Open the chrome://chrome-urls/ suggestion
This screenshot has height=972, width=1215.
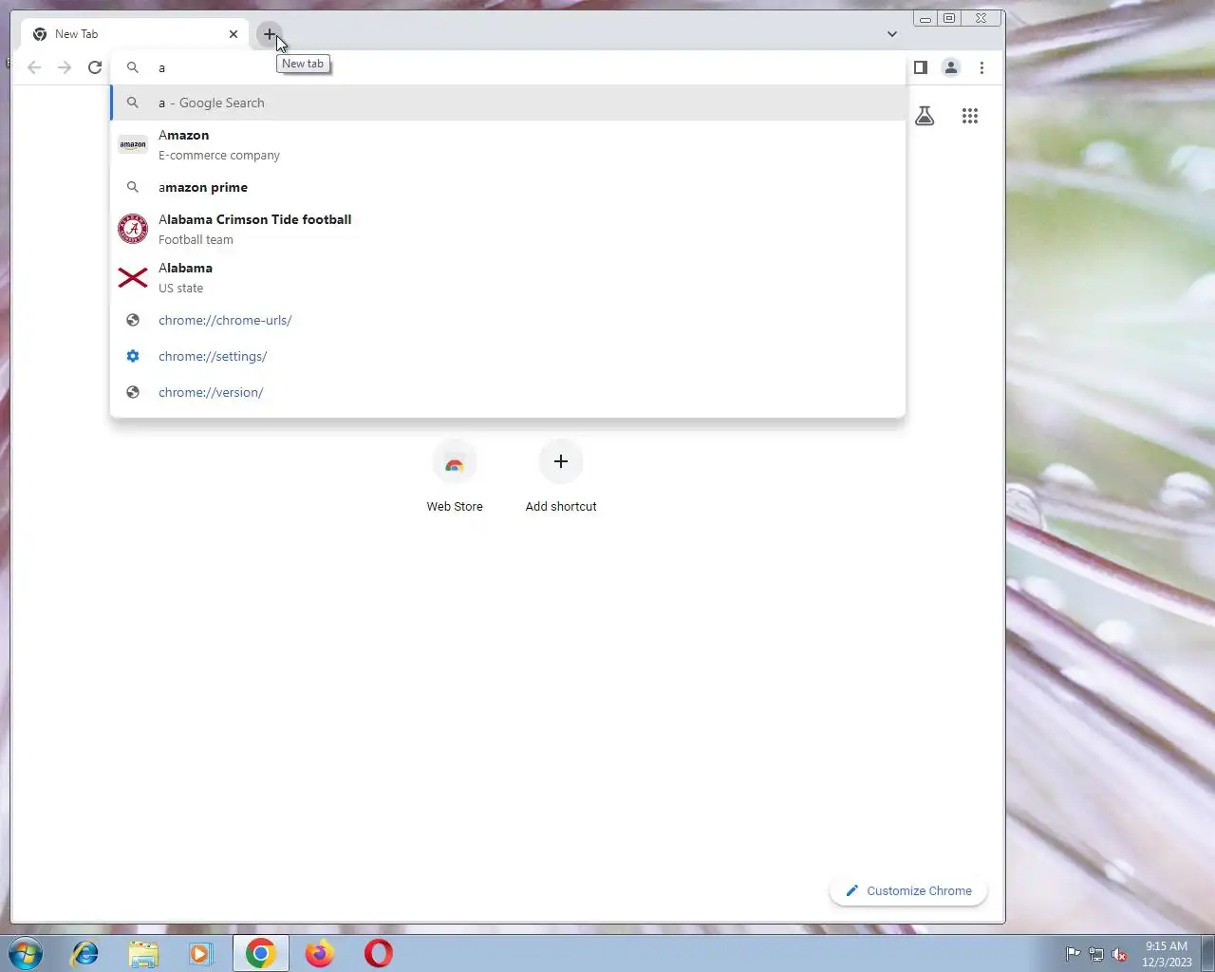(508, 320)
